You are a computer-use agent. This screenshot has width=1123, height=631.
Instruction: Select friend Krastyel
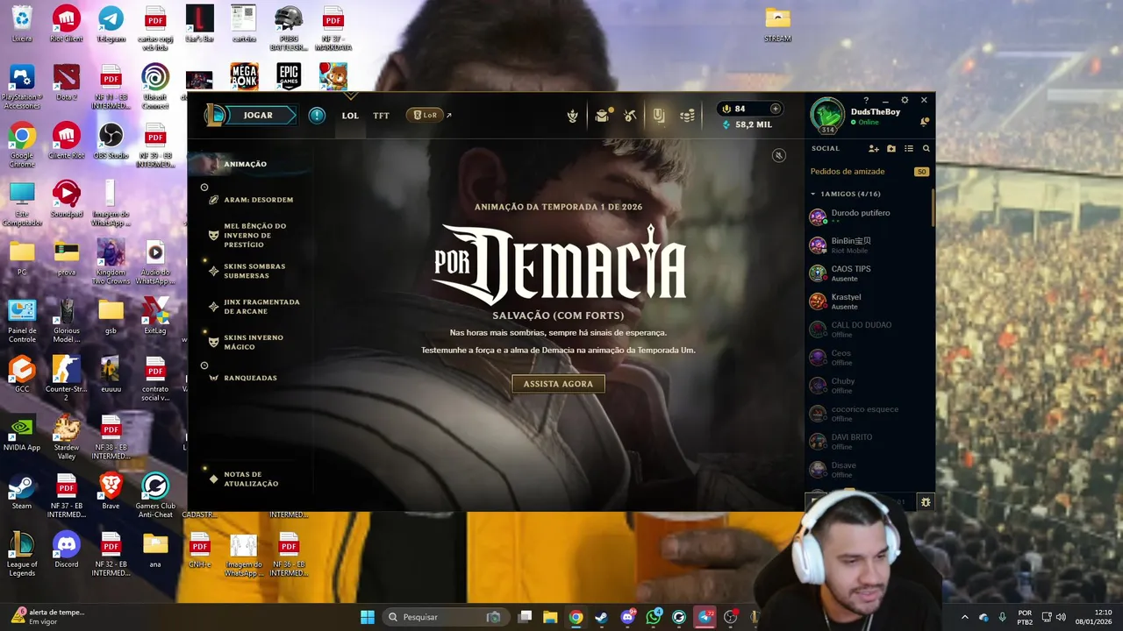pyautogui.click(x=869, y=301)
